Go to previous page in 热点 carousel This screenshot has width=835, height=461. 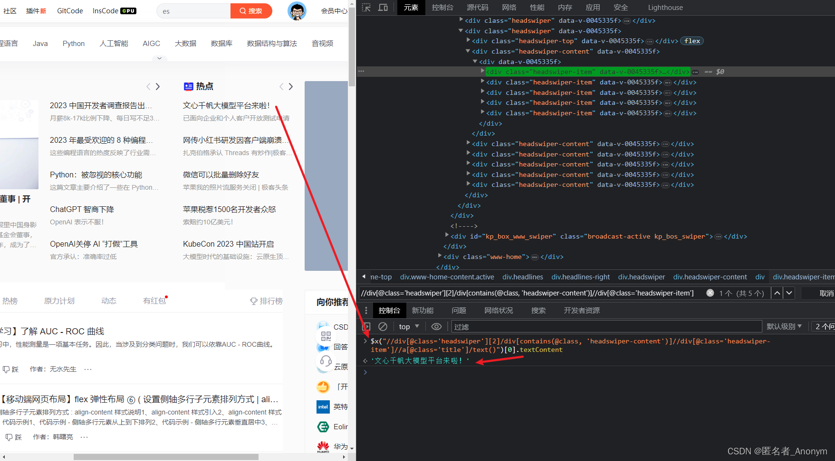click(x=281, y=86)
